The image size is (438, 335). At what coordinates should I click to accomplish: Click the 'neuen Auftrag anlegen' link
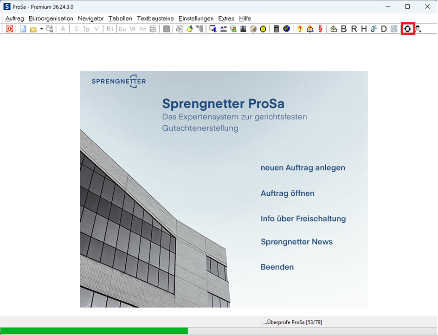point(303,167)
